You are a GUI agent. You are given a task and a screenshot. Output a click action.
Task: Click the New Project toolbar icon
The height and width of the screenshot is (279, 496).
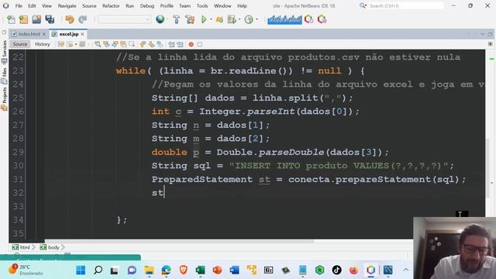(x=23, y=19)
